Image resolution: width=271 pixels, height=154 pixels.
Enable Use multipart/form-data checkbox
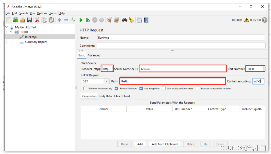click(164, 88)
